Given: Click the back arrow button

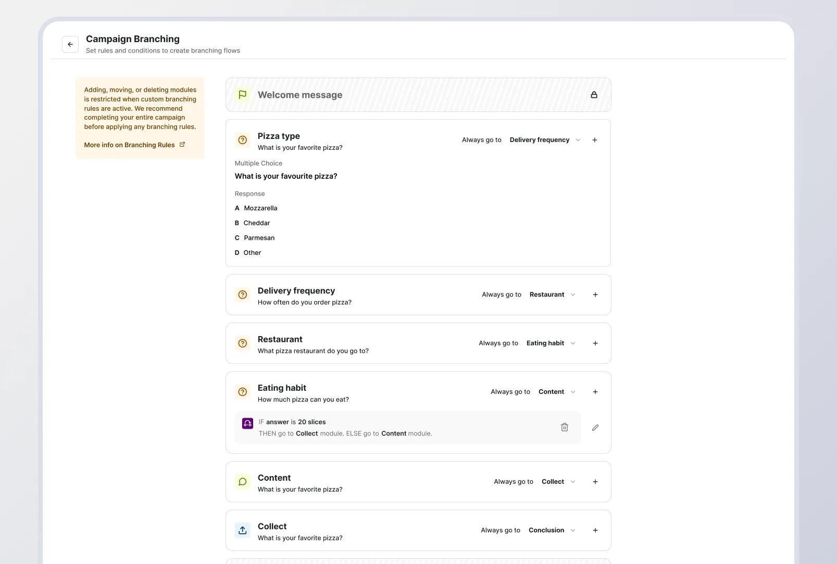Looking at the screenshot, I should click(x=70, y=44).
